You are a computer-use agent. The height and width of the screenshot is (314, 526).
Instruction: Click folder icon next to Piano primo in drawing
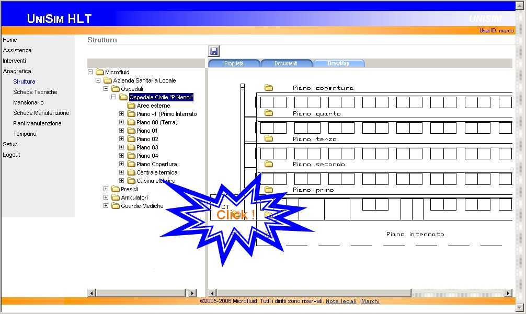coord(268,189)
